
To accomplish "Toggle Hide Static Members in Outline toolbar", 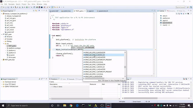I will [184, 14].
